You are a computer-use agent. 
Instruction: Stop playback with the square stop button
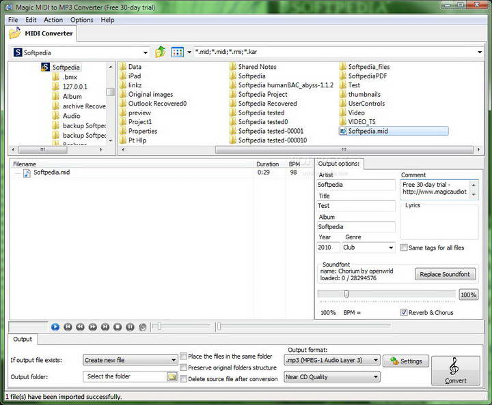point(118,327)
